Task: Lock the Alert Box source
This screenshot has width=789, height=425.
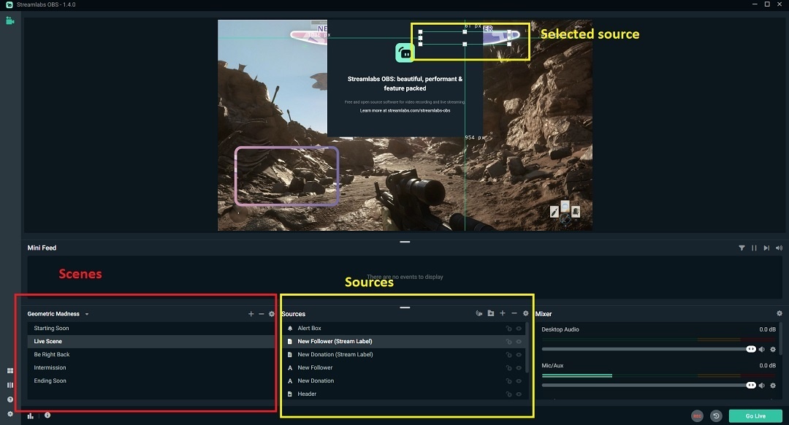Action: coord(508,329)
